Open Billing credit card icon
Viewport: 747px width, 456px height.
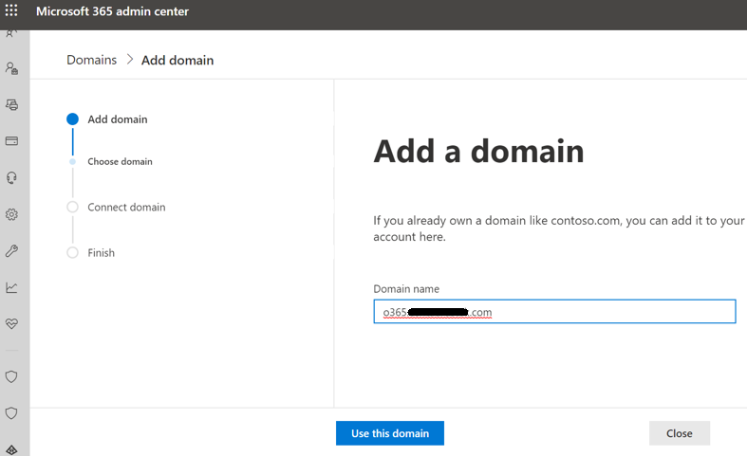tap(12, 141)
